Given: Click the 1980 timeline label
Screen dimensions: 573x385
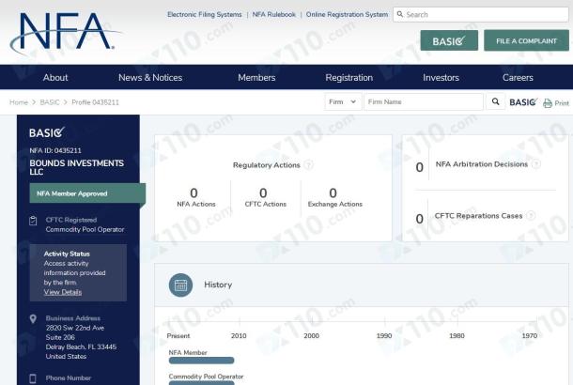Looking at the screenshot, I should pos(457,335).
